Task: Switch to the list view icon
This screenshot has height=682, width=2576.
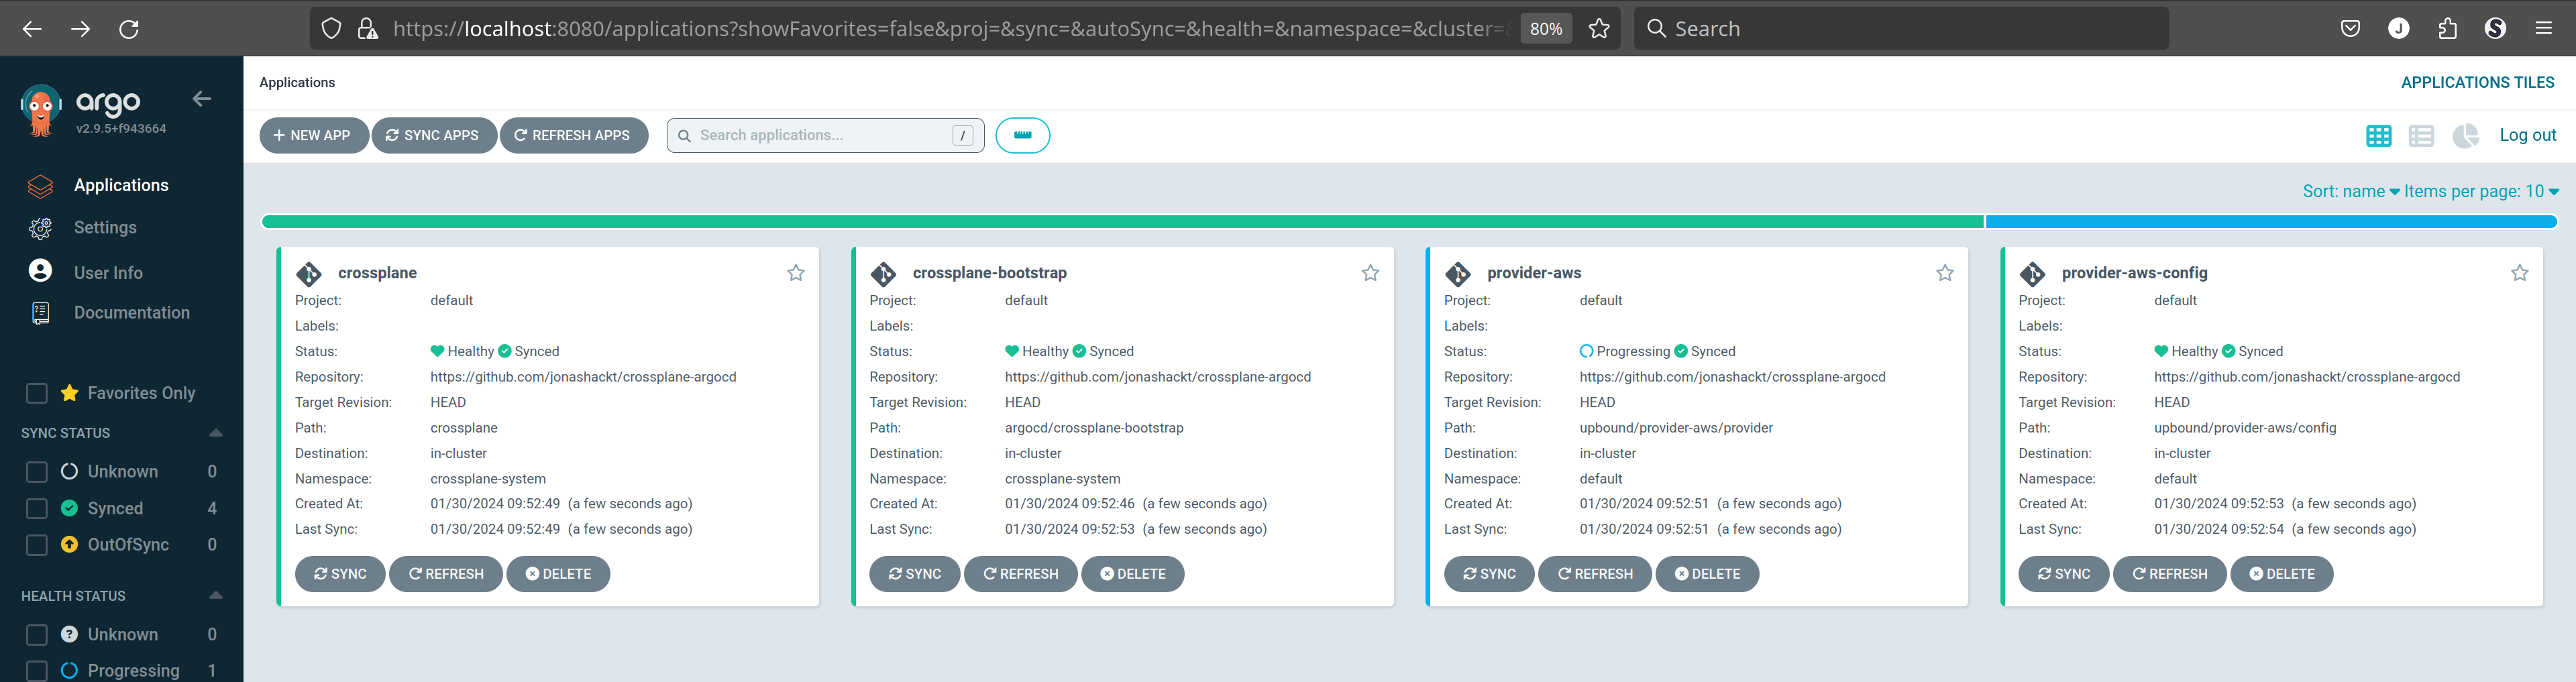Action: pyautogui.click(x=2421, y=136)
